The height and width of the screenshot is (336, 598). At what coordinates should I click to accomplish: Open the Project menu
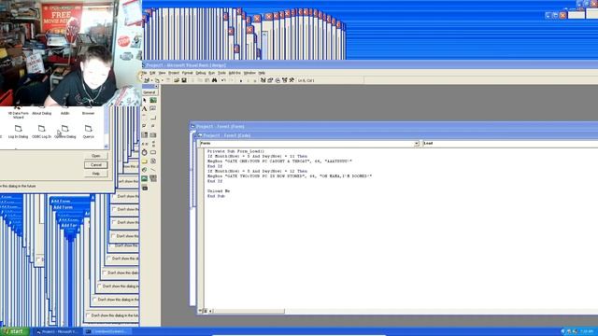click(174, 73)
